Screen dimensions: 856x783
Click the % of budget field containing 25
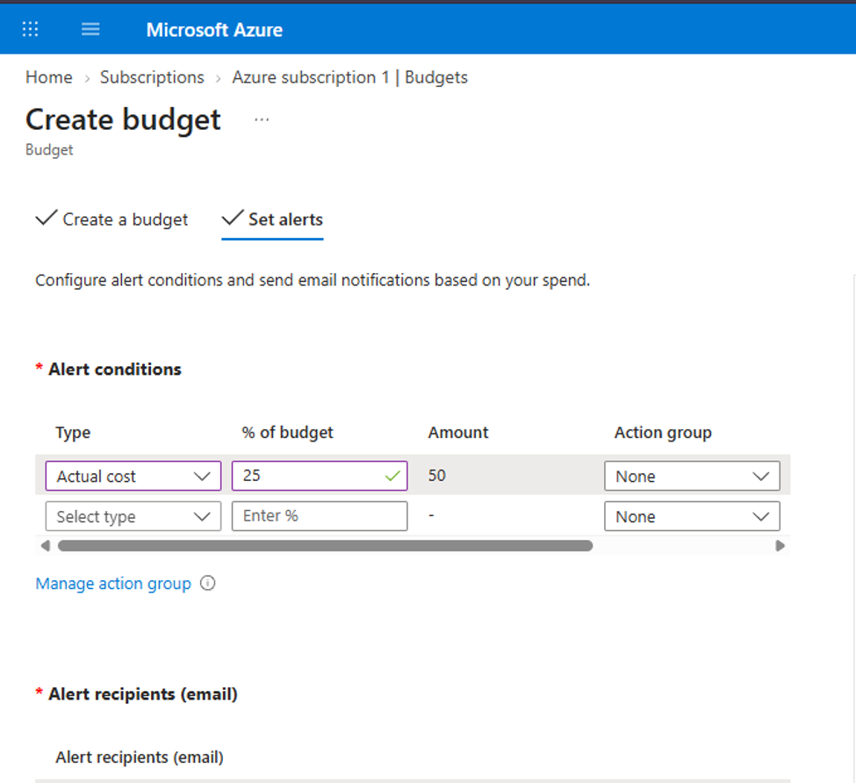(x=320, y=476)
